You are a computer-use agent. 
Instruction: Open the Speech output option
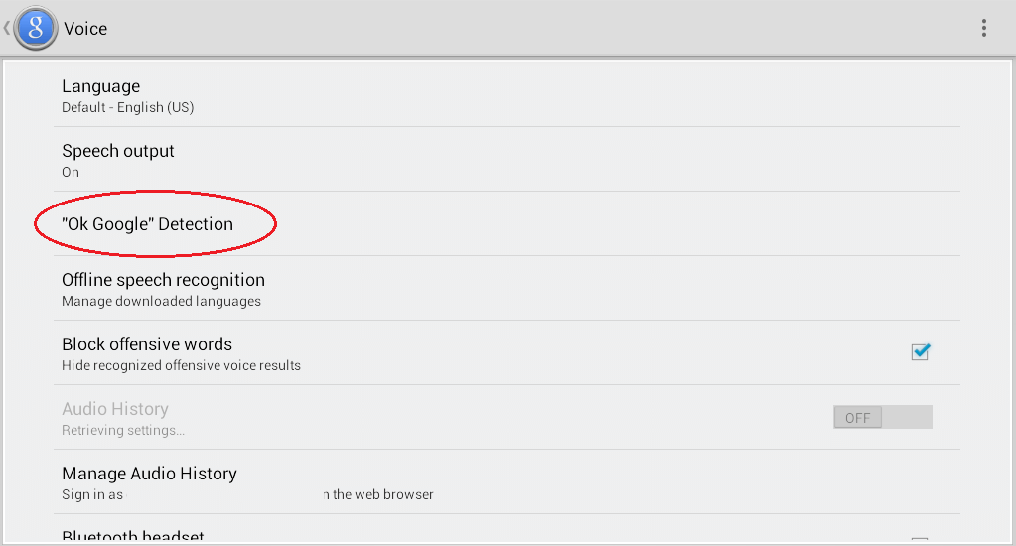click(x=118, y=151)
